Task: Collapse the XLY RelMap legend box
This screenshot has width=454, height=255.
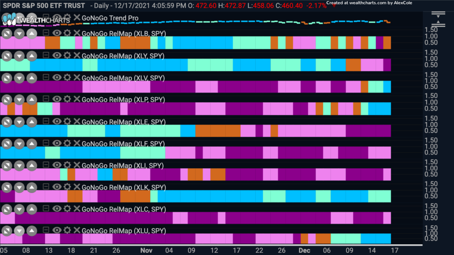Action: 46,55
